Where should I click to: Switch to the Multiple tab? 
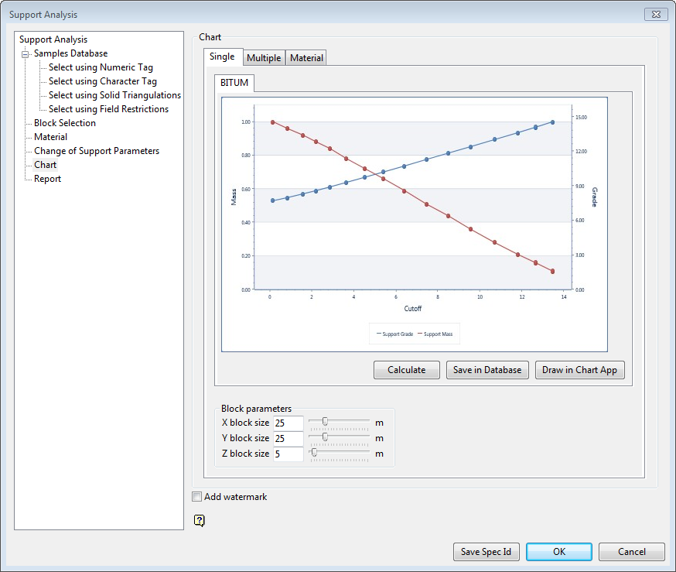tap(264, 58)
